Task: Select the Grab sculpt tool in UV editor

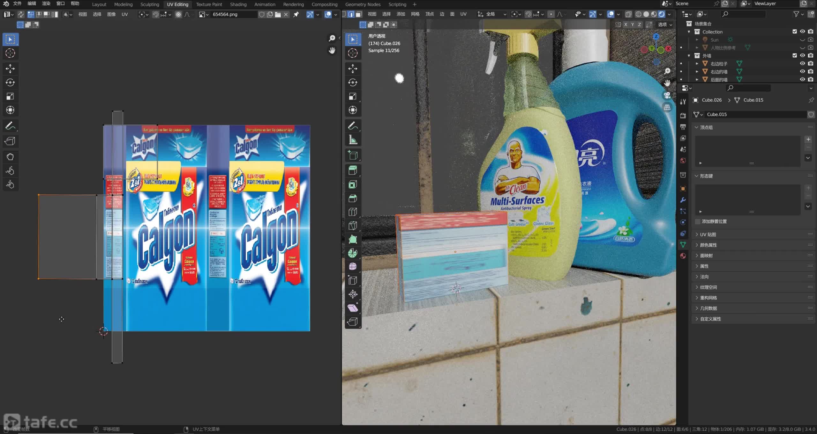Action: click(x=10, y=157)
